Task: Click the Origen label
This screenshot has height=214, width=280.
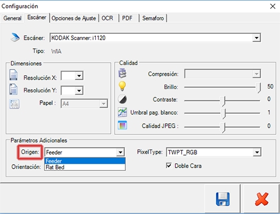Action: click(x=30, y=152)
